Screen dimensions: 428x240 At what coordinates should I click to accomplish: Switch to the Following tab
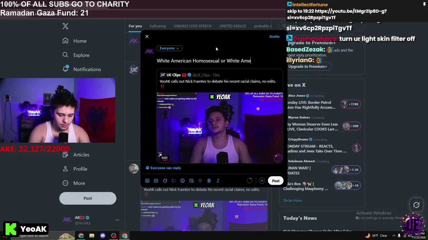[x=157, y=26]
